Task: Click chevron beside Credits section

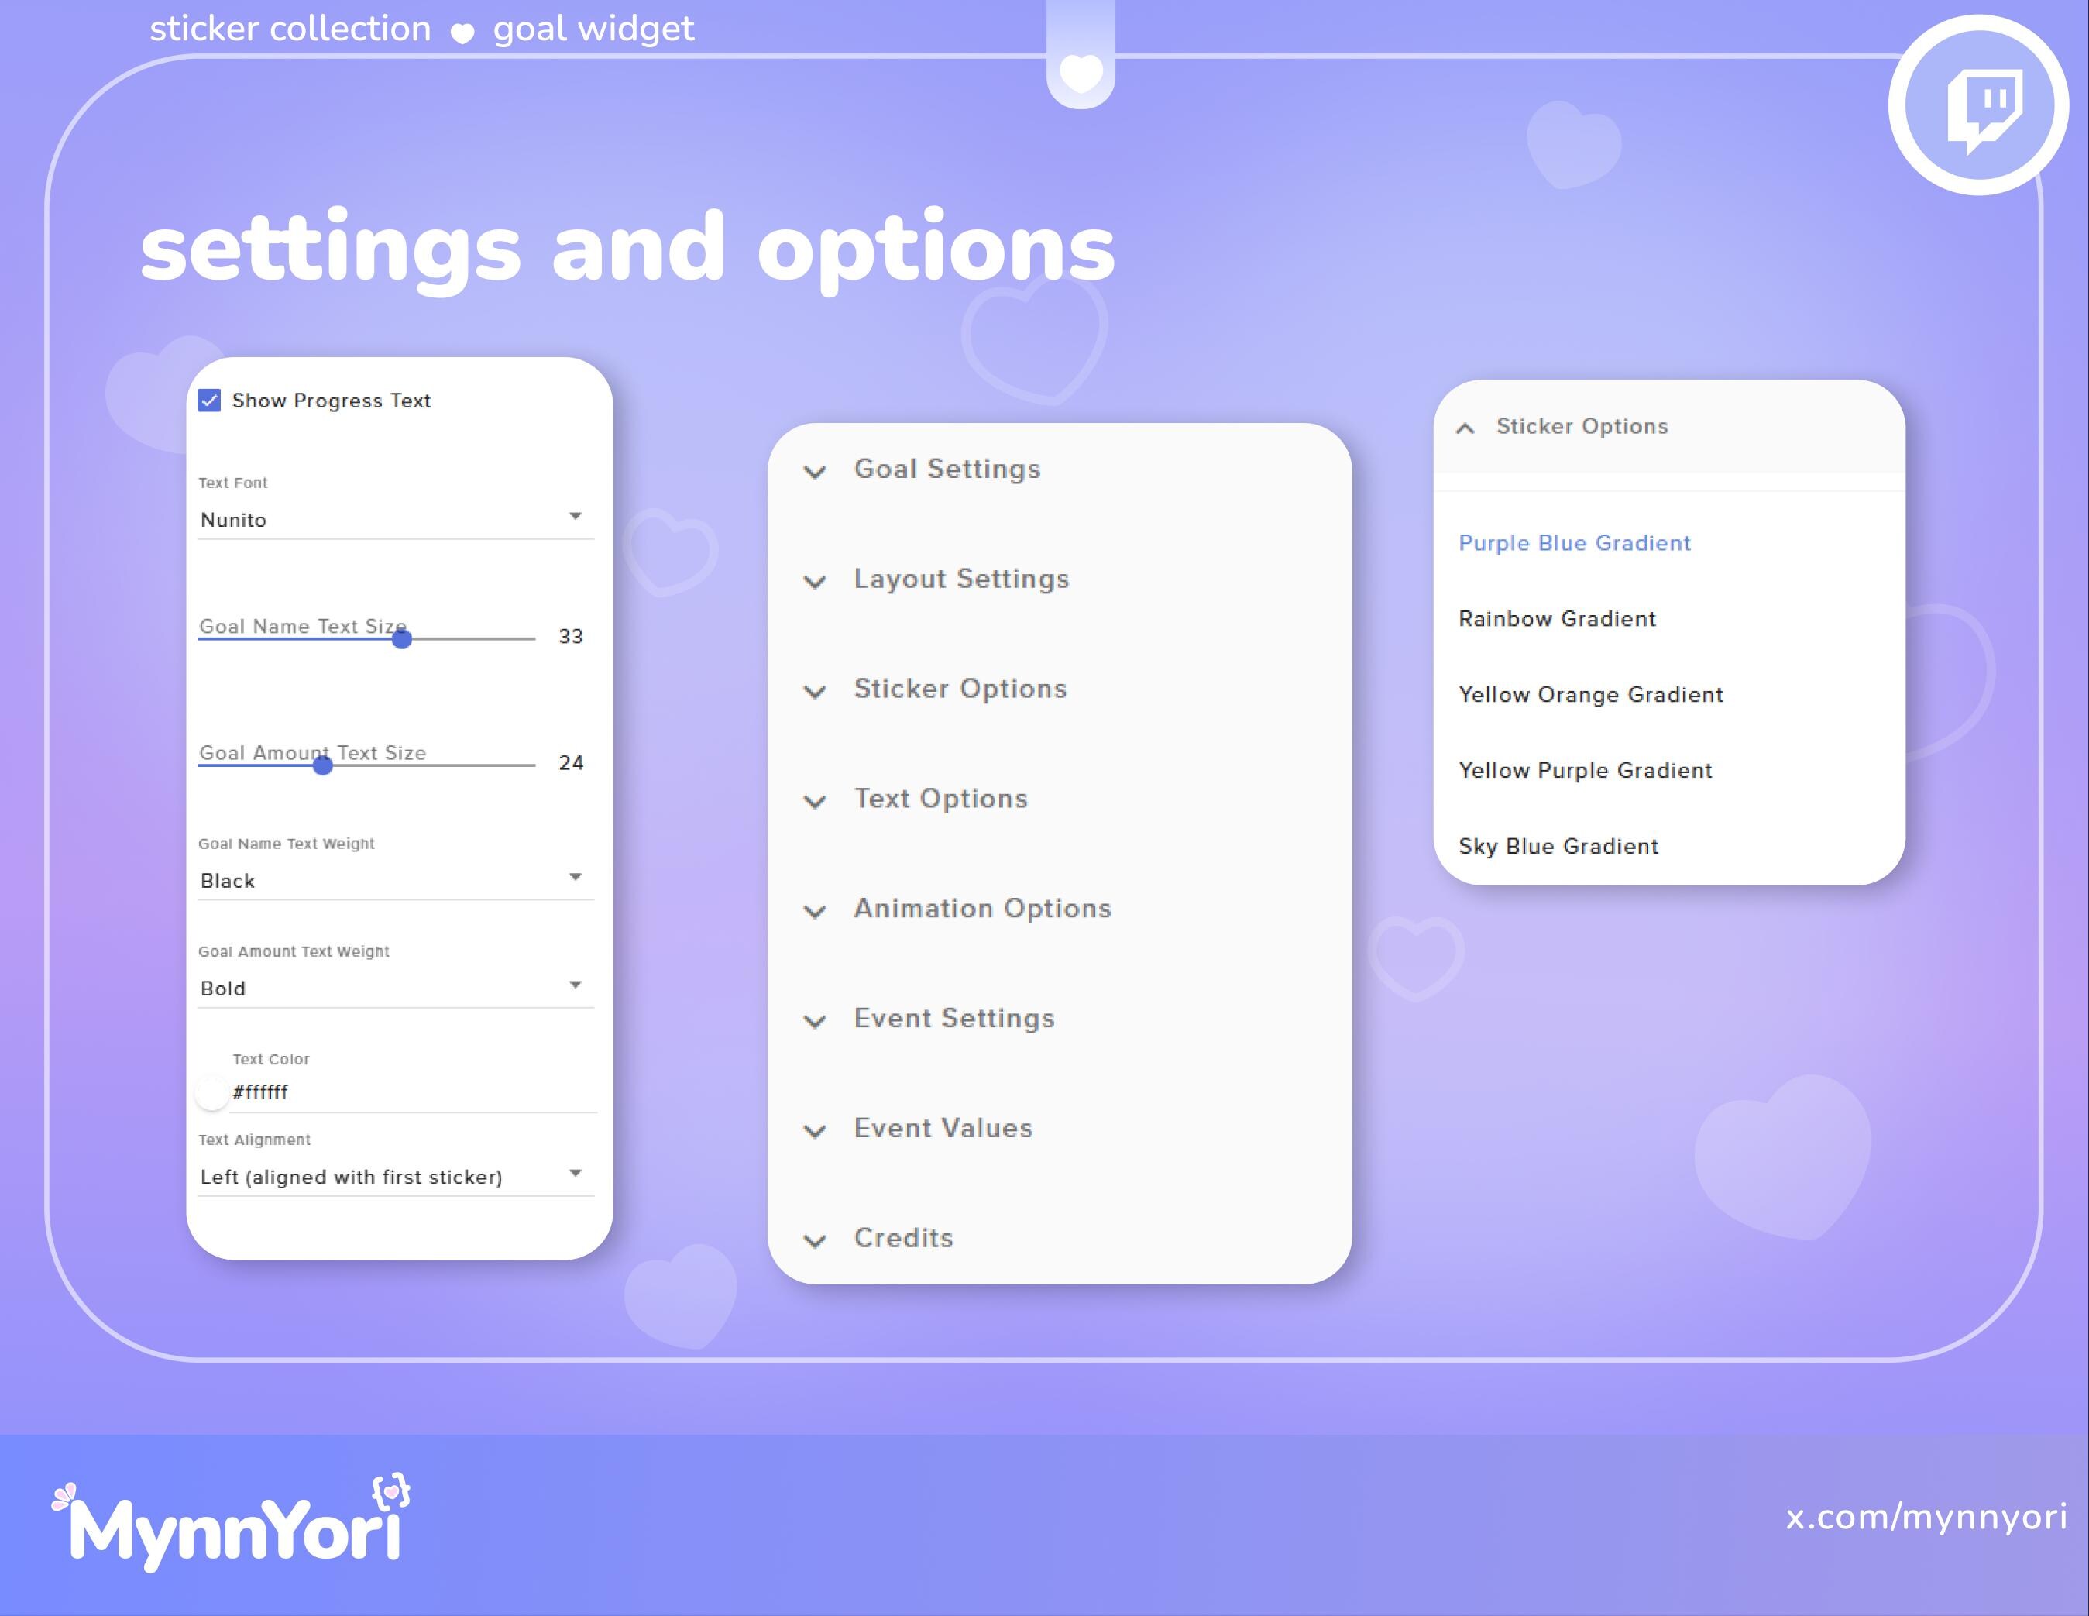Action: tap(815, 1240)
